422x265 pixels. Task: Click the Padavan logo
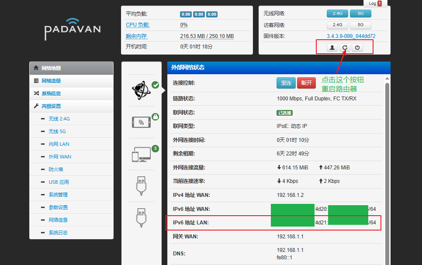tap(73, 29)
